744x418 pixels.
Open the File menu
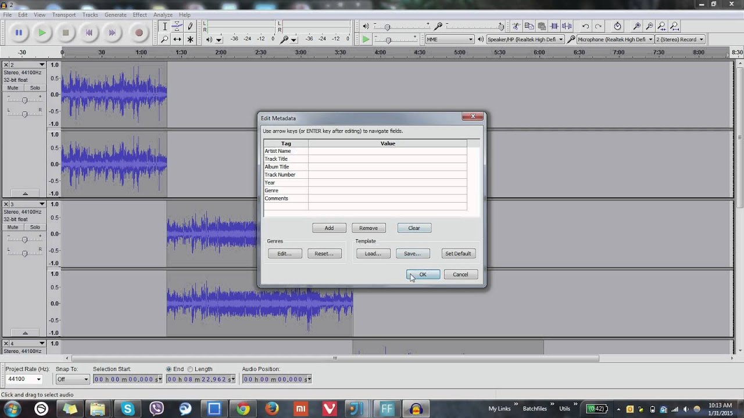(8, 15)
